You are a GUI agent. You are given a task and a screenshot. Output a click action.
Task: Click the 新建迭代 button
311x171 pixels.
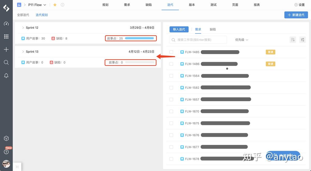tap(296, 15)
